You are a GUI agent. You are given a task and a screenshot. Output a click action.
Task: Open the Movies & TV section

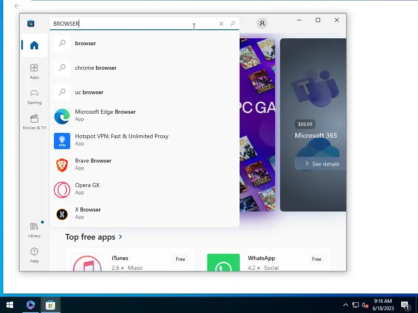tap(34, 122)
